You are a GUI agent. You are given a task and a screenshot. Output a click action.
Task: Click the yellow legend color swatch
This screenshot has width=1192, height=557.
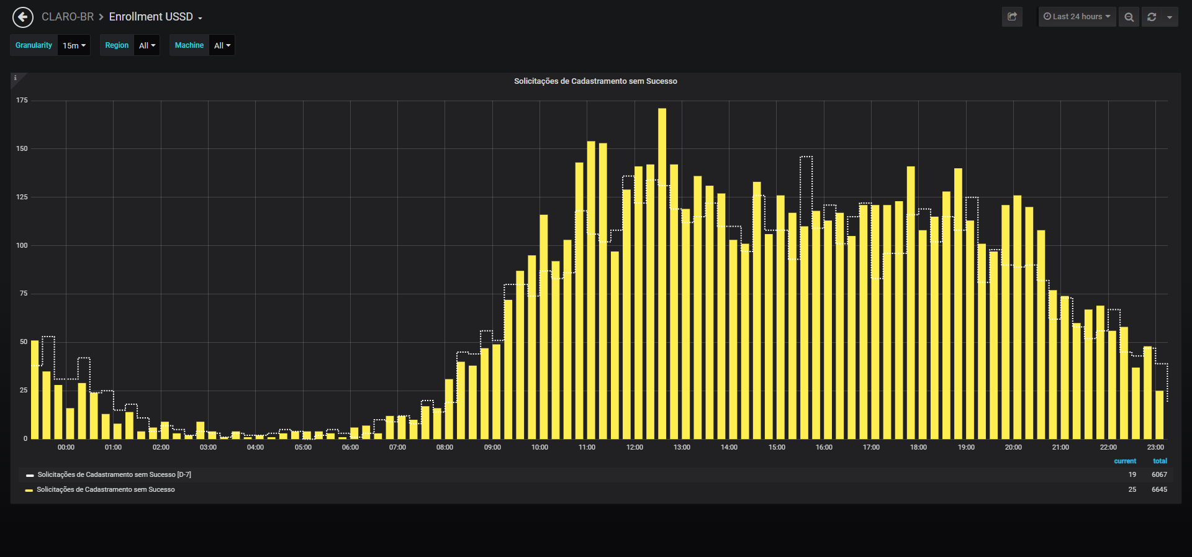click(29, 491)
